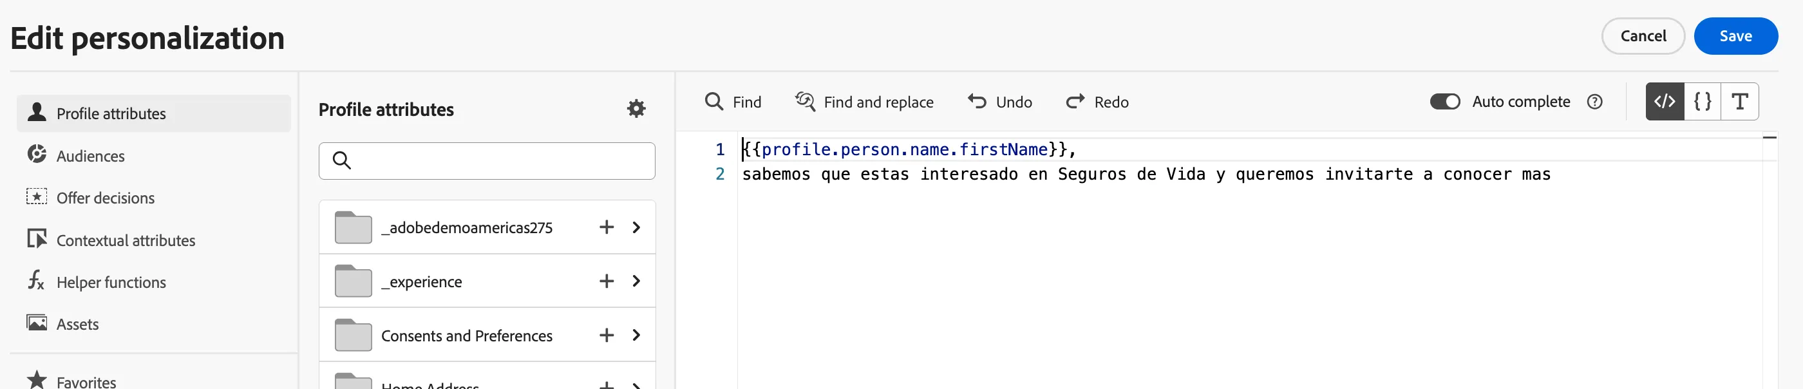
Task: Click the Profile attributes person icon
Action: point(37,112)
